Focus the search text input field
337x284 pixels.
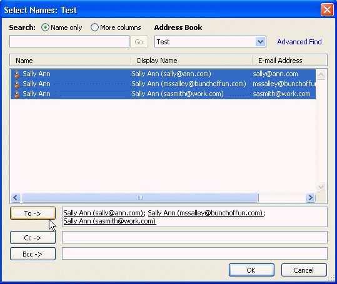[x=69, y=41]
